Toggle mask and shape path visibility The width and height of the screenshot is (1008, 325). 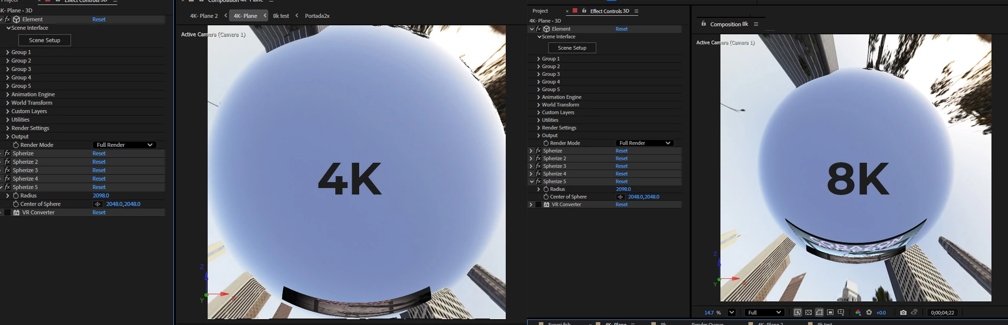tap(819, 313)
